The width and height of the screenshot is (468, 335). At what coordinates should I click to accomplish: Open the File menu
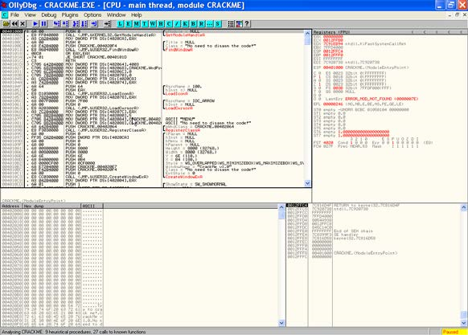[14, 15]
